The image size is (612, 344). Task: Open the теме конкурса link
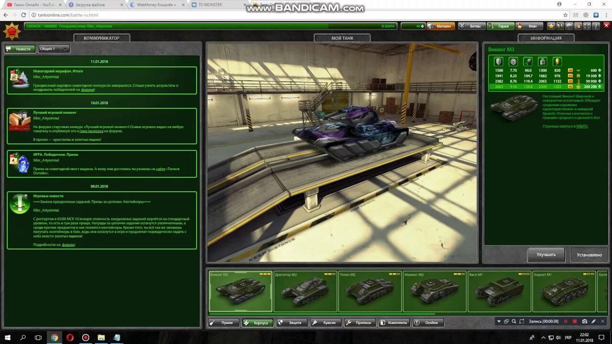click(91, 131)
